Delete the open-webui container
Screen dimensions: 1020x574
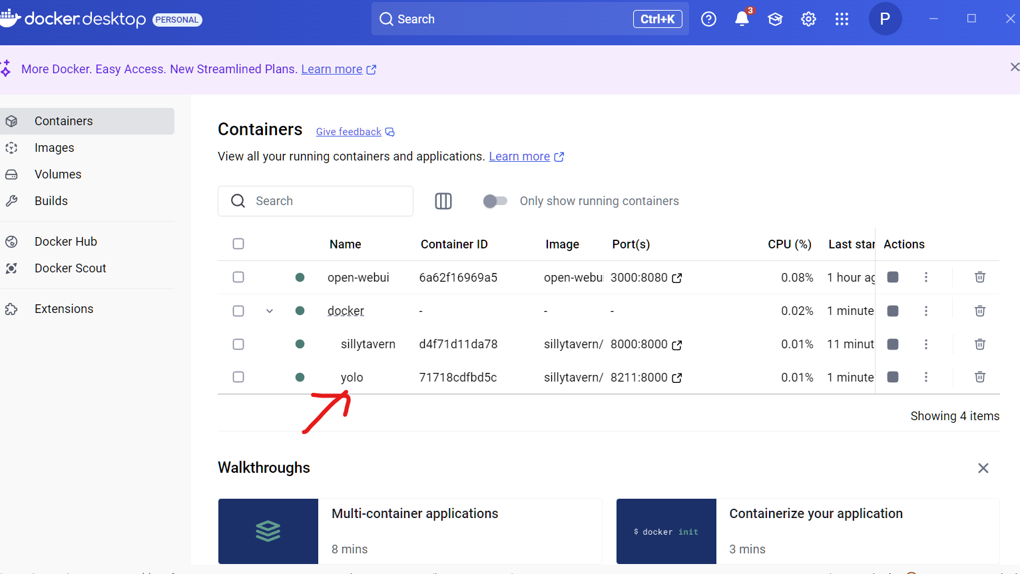980,277
